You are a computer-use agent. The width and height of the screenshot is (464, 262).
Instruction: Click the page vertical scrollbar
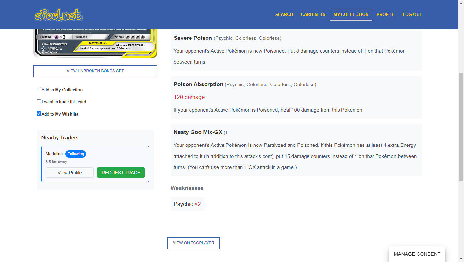(x=461, y=127)
